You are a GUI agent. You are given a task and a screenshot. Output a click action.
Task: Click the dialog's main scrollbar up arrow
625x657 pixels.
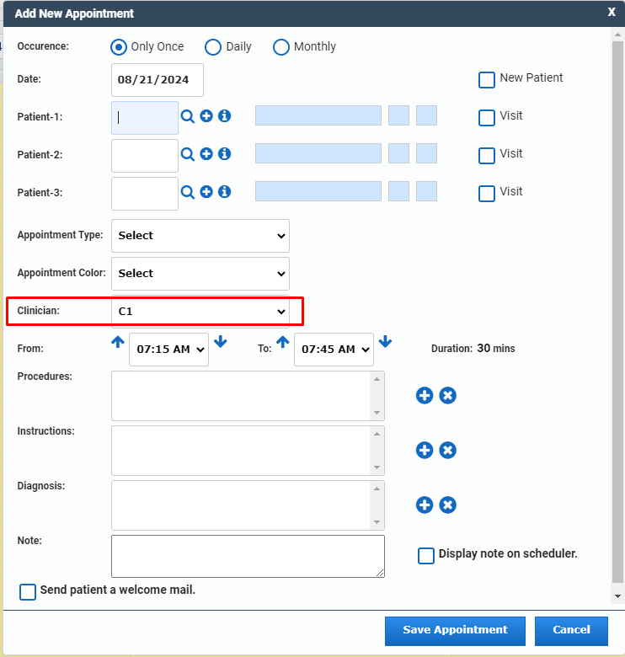pyautogui.click(x=617, y=35)
